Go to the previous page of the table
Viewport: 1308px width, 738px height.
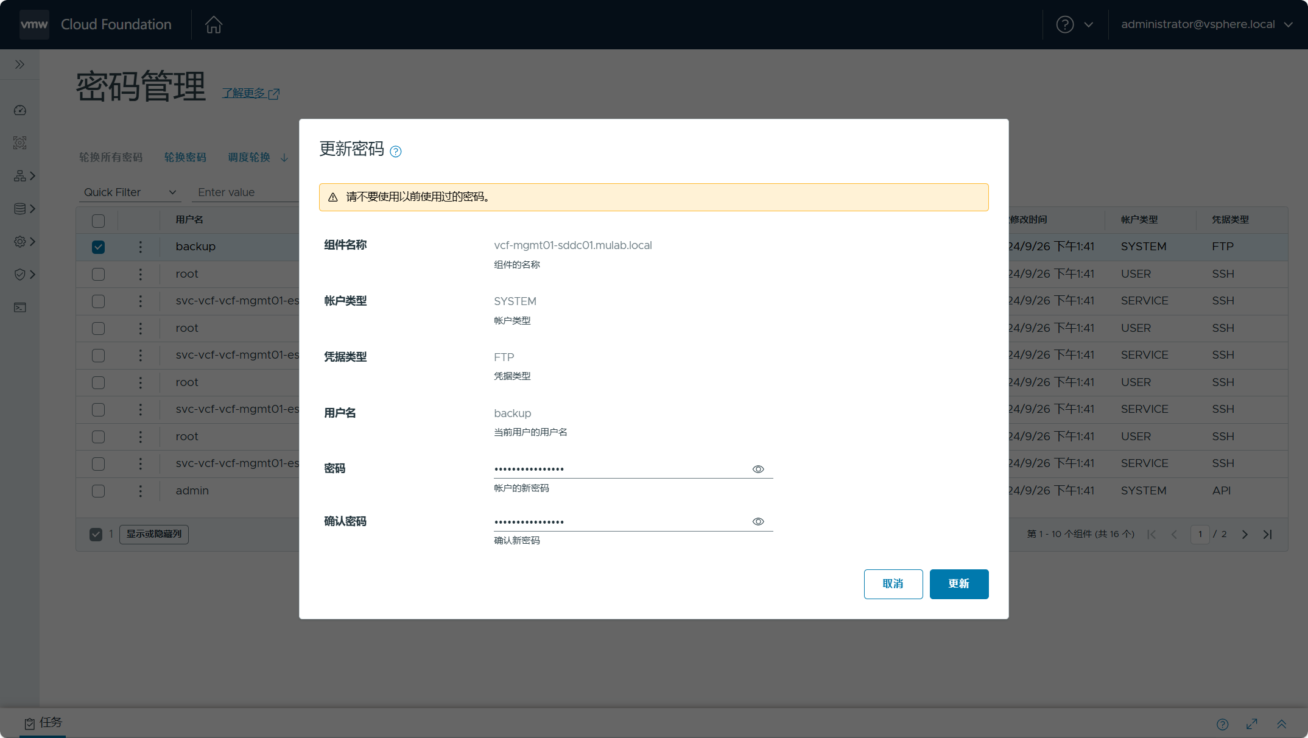tap(1174, 534)
